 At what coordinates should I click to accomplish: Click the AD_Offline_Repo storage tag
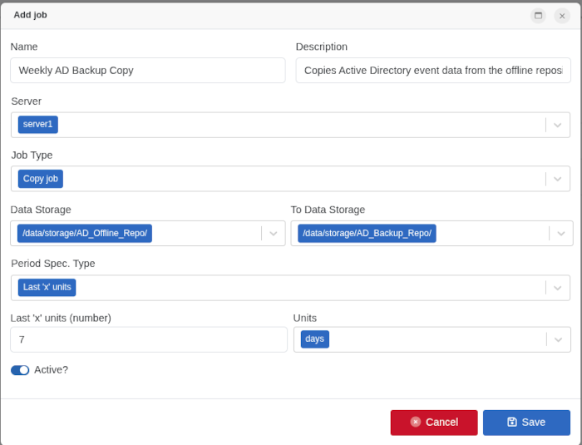coord(85,233)
